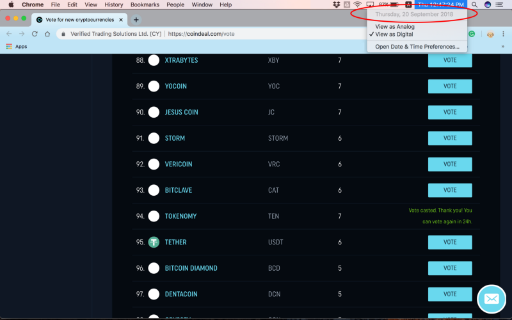Open the YOCOIN coin link
Viewport: 512px width, 320px height.
175,86
